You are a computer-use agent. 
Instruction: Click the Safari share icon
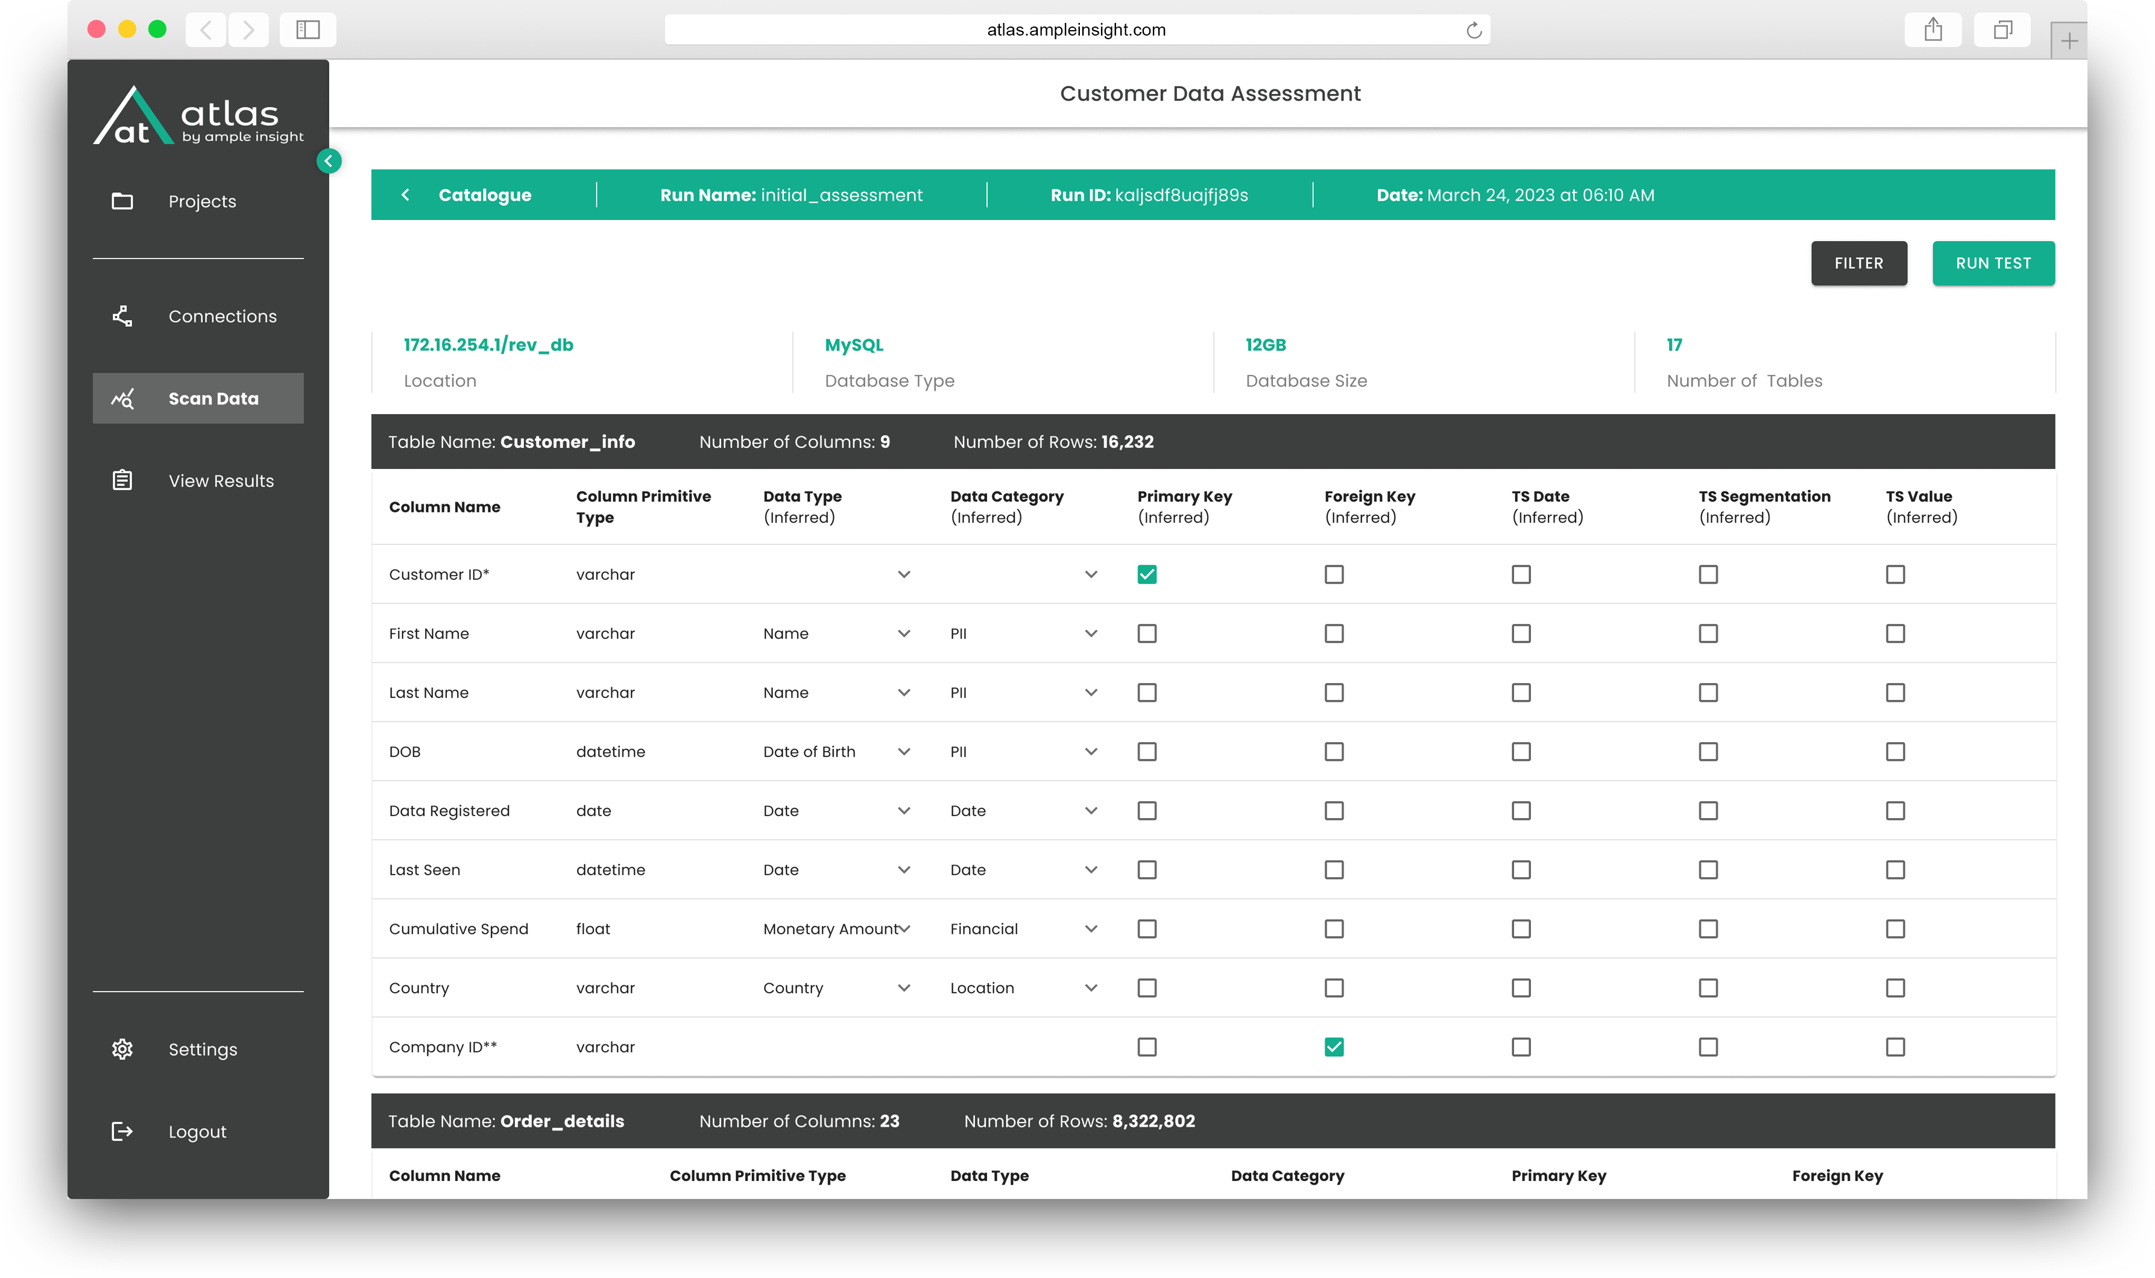click(x=1933, y=30)
